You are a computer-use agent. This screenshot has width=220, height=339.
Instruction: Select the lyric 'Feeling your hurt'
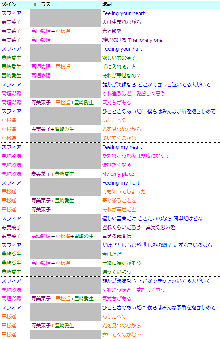tap(122, 49)
